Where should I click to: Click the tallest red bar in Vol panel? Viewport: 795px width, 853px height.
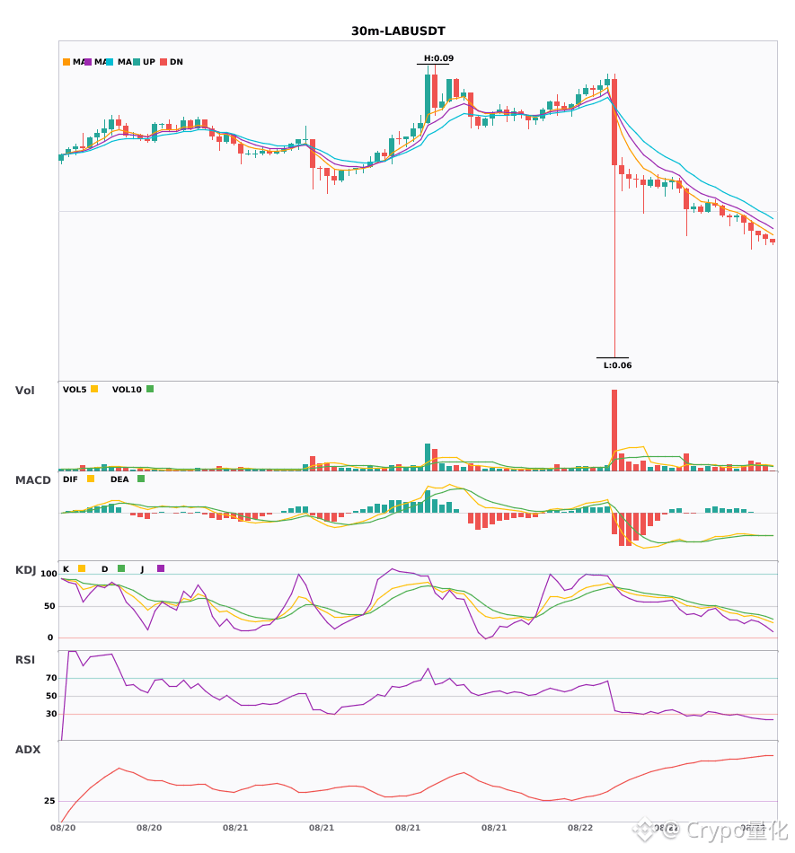click(614, 430)
